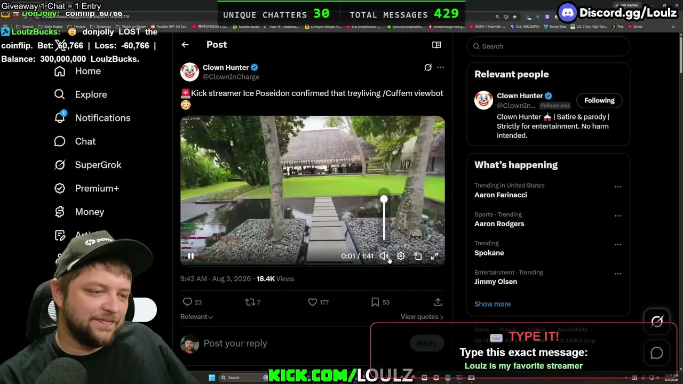Bookmark this page with the star icon
The image size is (683, 384).
pos(514,17)
